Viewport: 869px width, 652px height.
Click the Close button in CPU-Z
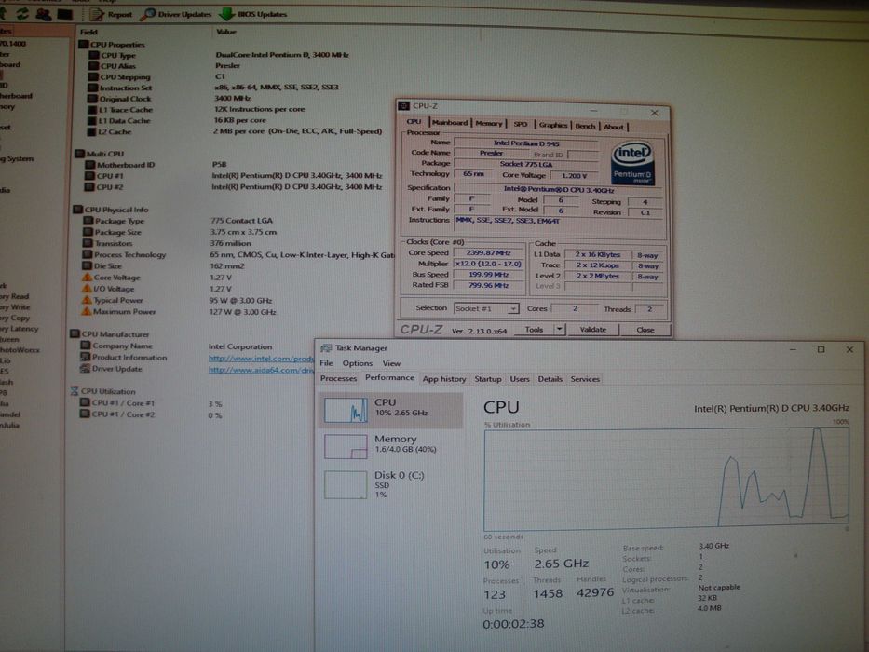click(x=645, y=330)
